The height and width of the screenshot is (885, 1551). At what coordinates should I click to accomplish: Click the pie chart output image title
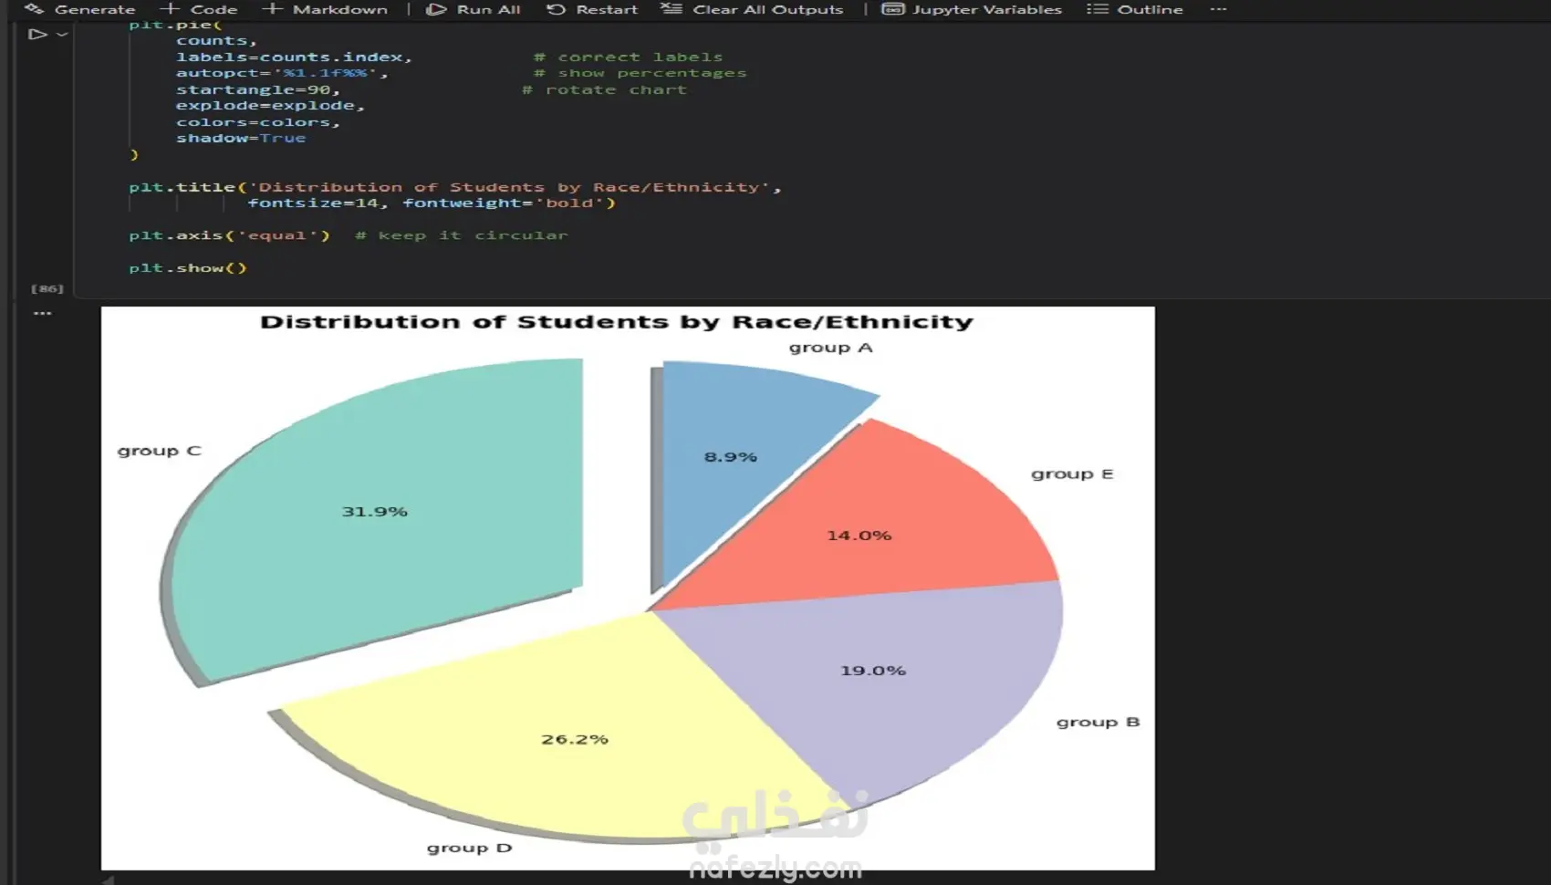[x=617, y=322]
